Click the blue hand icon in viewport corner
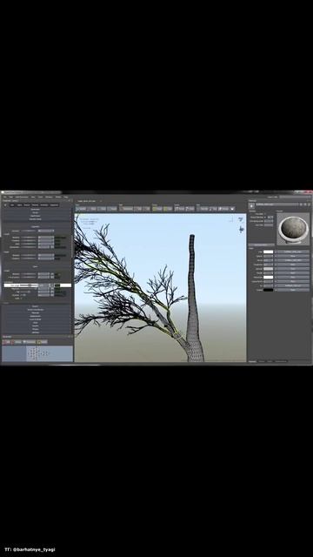This screenshot has height=557, width=313. [x=242, y=229]
